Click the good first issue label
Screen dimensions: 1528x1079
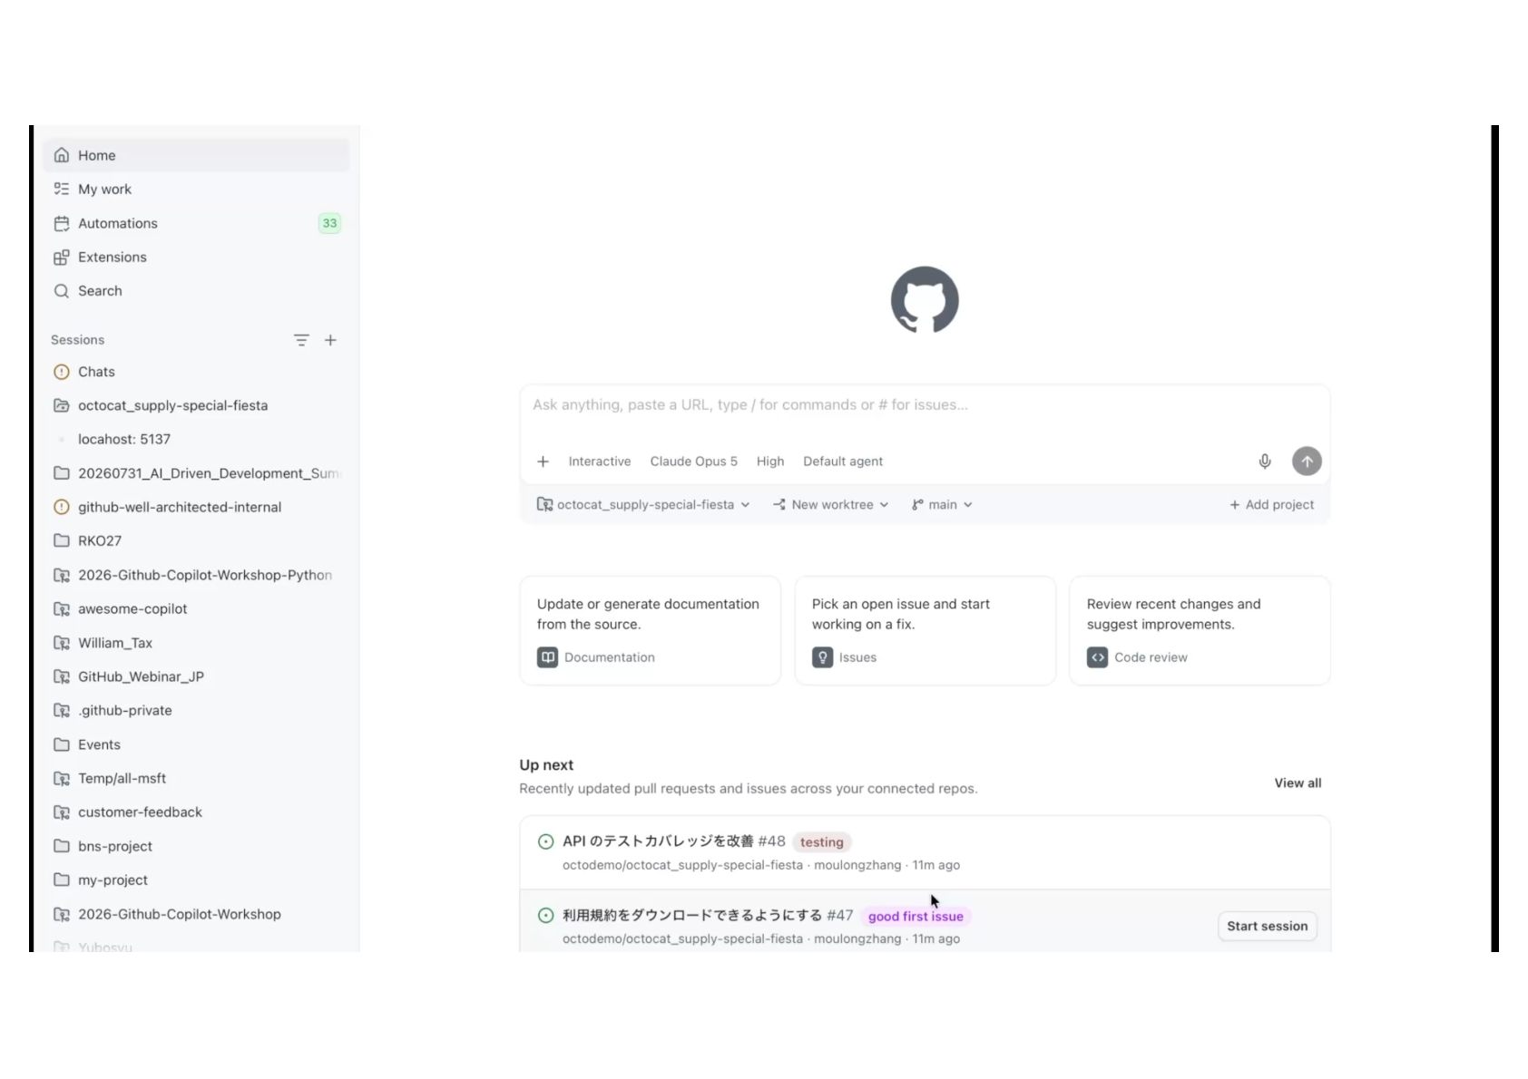[x=916, y=917]
